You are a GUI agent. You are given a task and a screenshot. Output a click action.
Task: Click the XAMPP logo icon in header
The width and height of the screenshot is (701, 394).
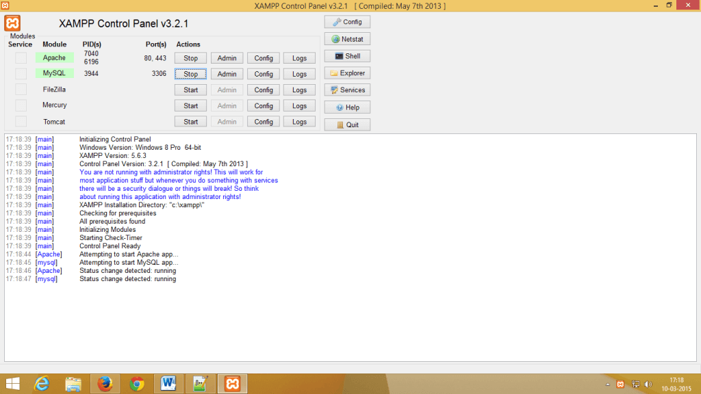tap(12, 23)
